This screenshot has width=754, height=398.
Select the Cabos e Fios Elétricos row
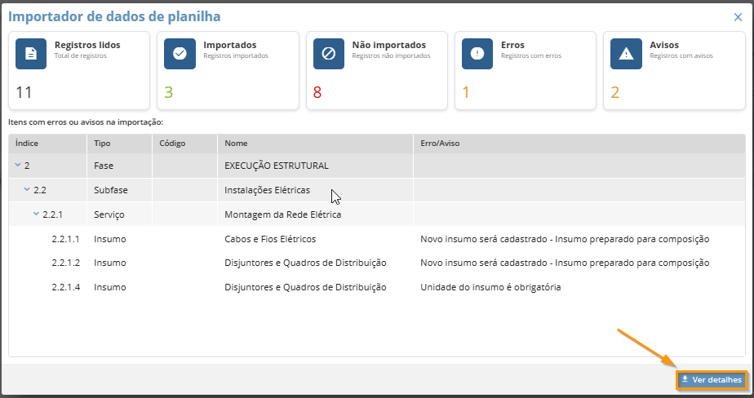tap(270, 239)
